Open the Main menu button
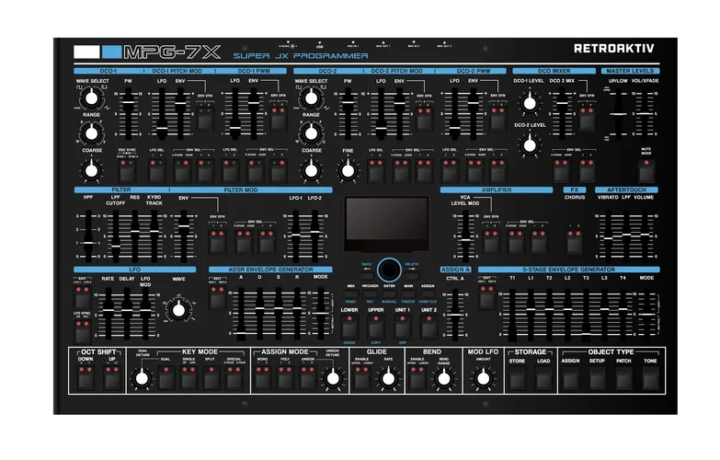Image resolution: width=720 pixels, height=460 pixels. (408, 293)
